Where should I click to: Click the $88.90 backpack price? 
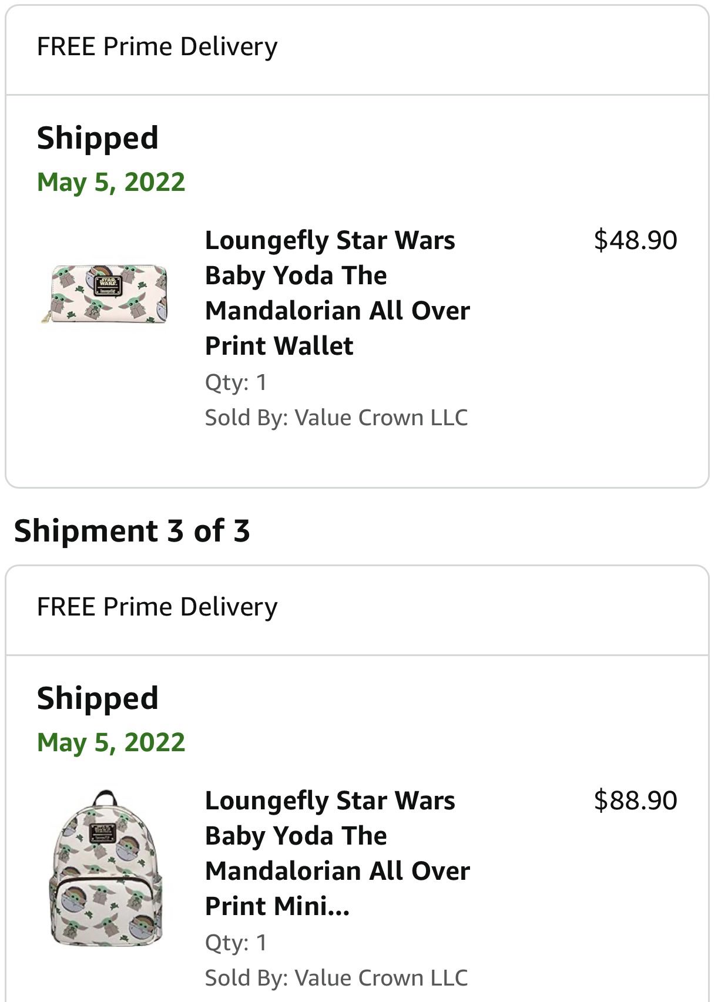[x=635, y=800]
